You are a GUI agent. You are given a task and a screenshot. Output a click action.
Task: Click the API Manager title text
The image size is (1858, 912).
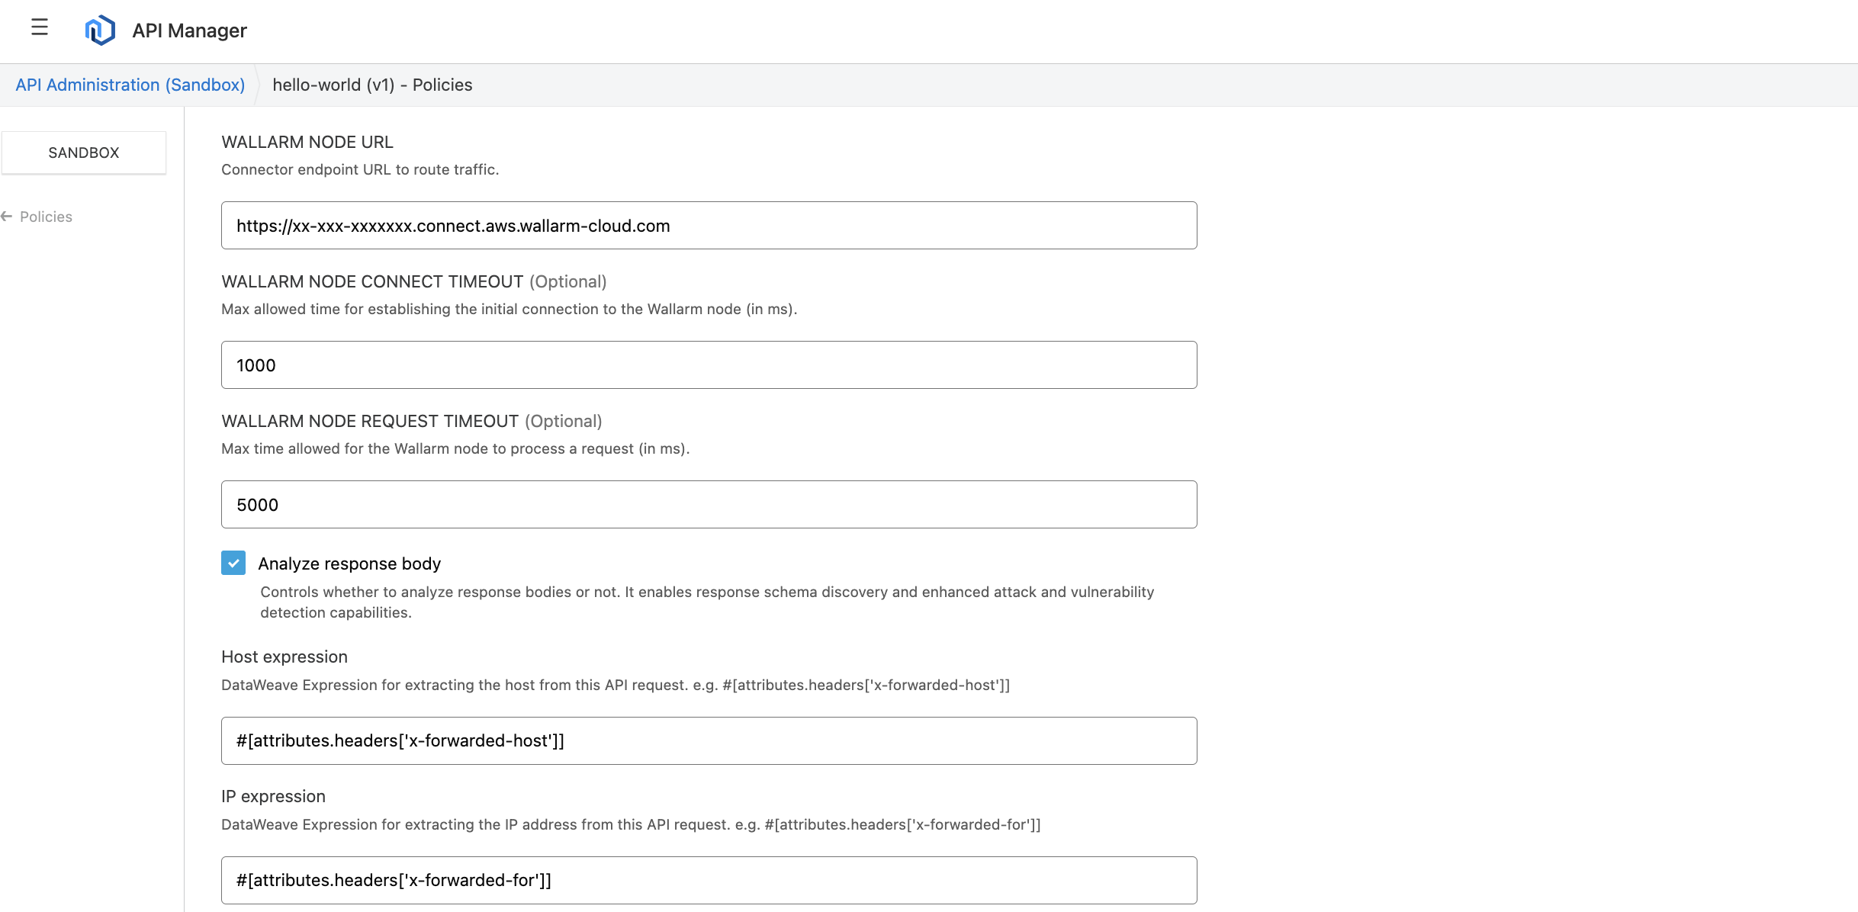[x=189, y=31]
